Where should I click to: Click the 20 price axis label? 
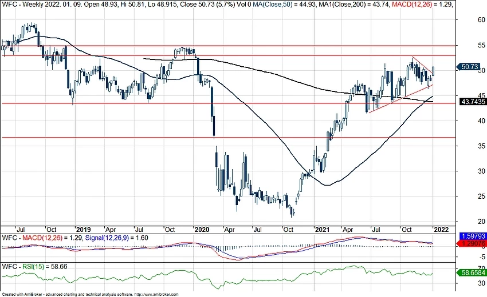(481, 222)
